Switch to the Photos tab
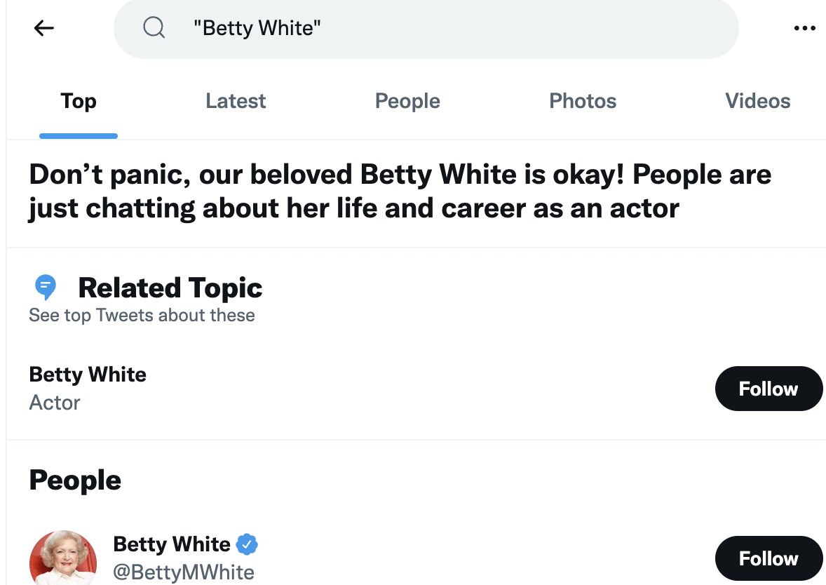The image size is (826, 585). [583, 101]
